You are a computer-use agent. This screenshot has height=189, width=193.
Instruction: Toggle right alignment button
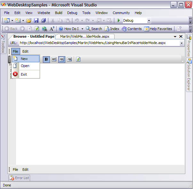pos(69,59)
